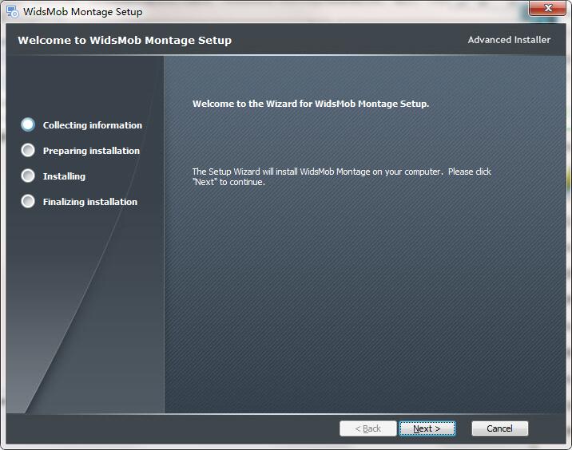Screen dimensions: 572x450
Task: Click the 'Collecting information' step label
Action: click(93, 125)
